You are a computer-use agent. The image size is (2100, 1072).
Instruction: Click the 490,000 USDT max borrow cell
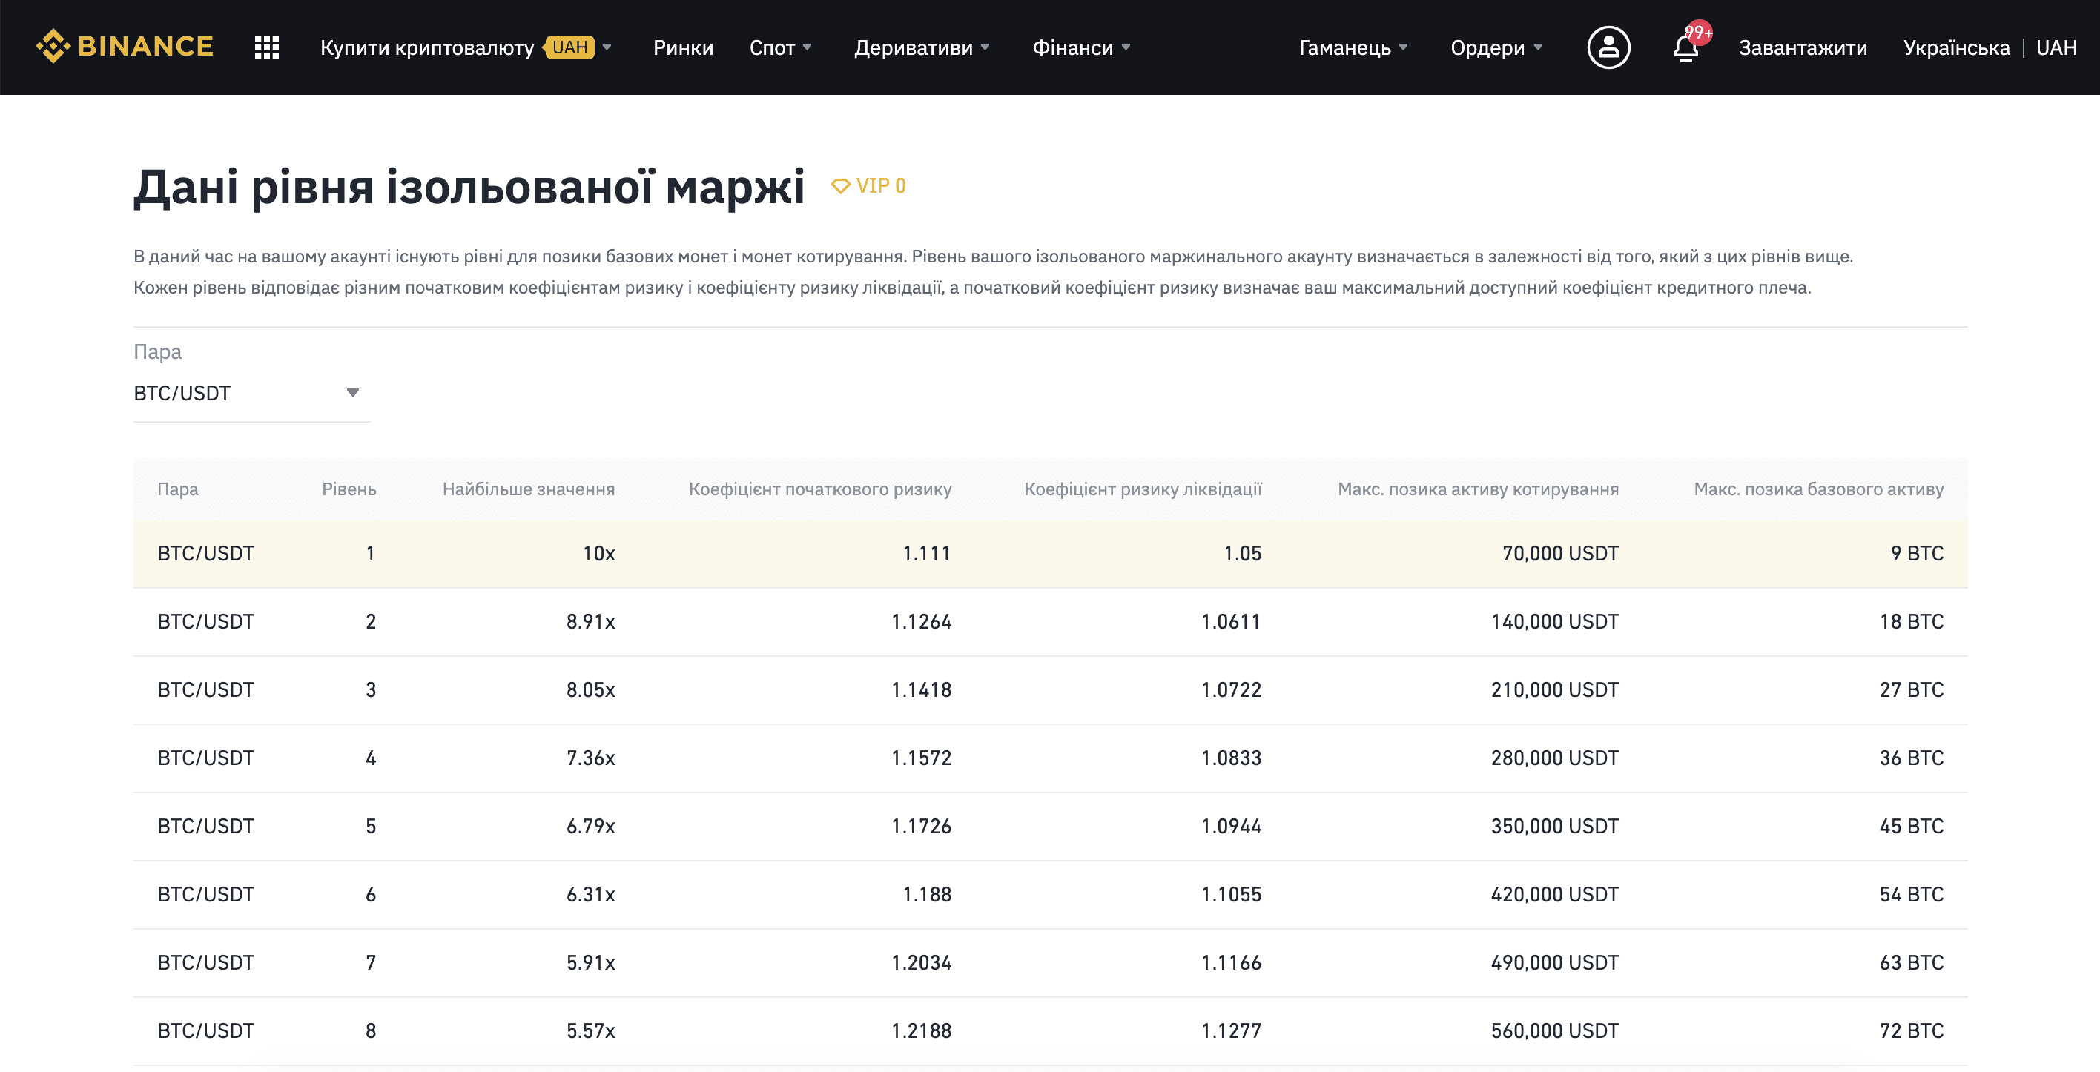tap(1555, 963)
